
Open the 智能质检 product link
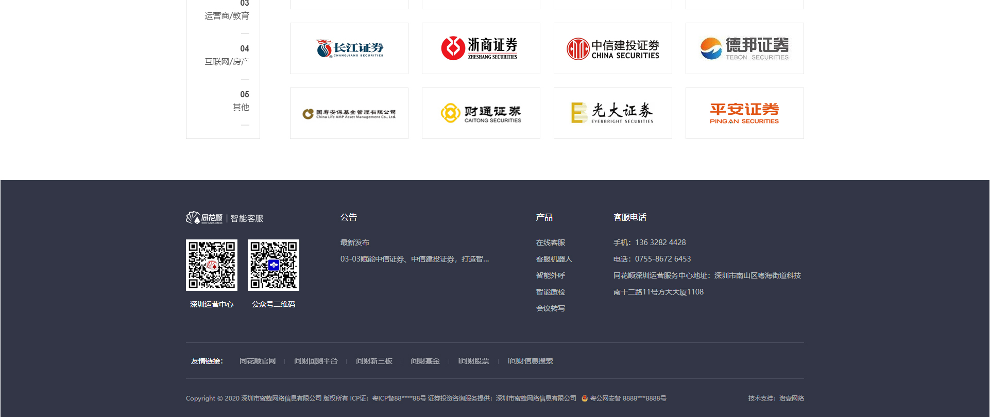550,292
